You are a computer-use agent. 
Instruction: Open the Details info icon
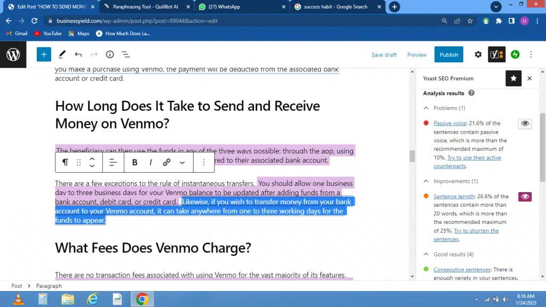pos(110,54)
